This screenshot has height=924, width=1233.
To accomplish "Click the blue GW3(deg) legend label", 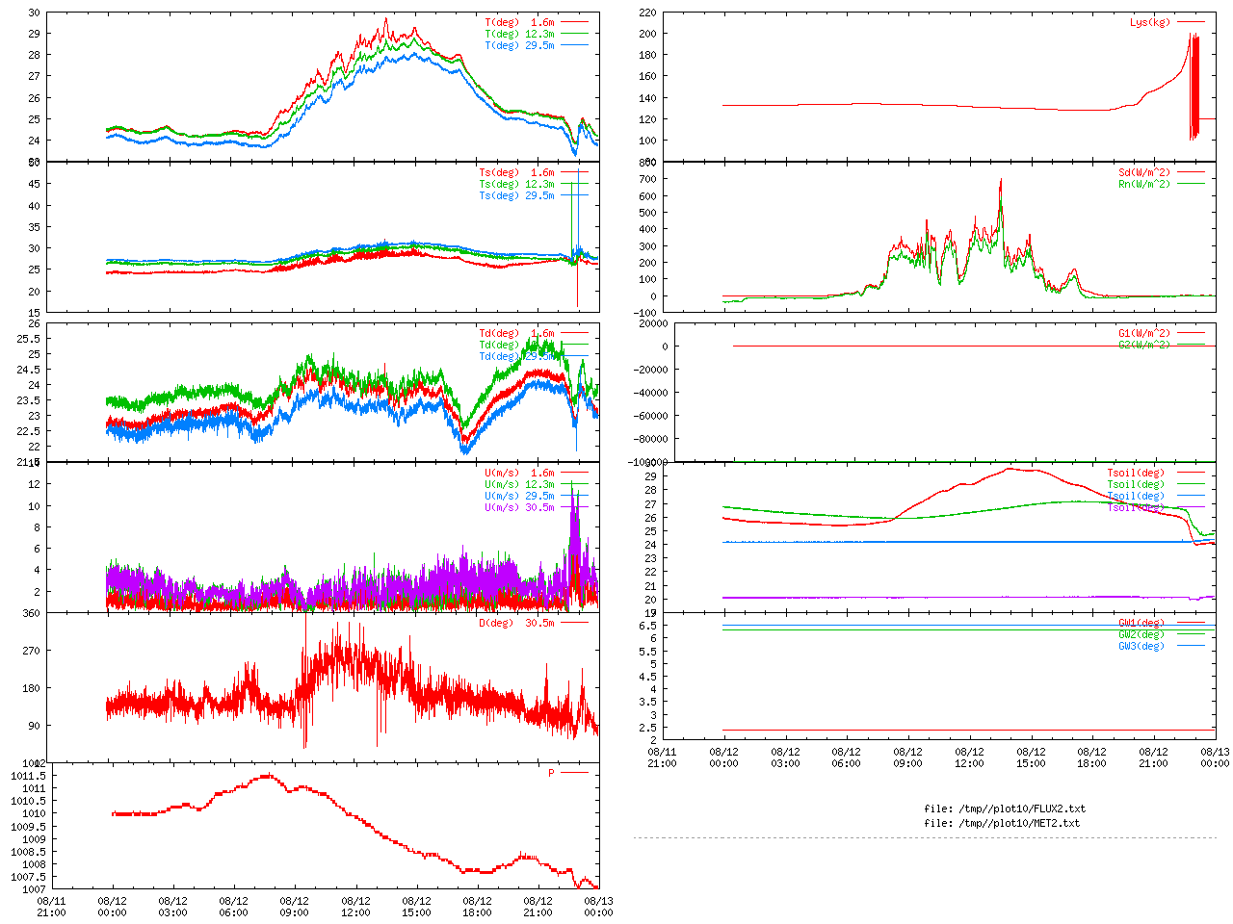I will point(1141,646).
